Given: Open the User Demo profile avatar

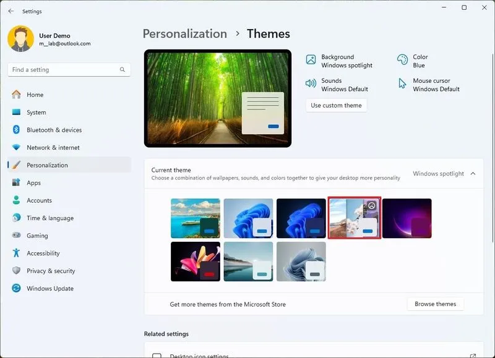Looking at the screenshot, I should (20, 38).
